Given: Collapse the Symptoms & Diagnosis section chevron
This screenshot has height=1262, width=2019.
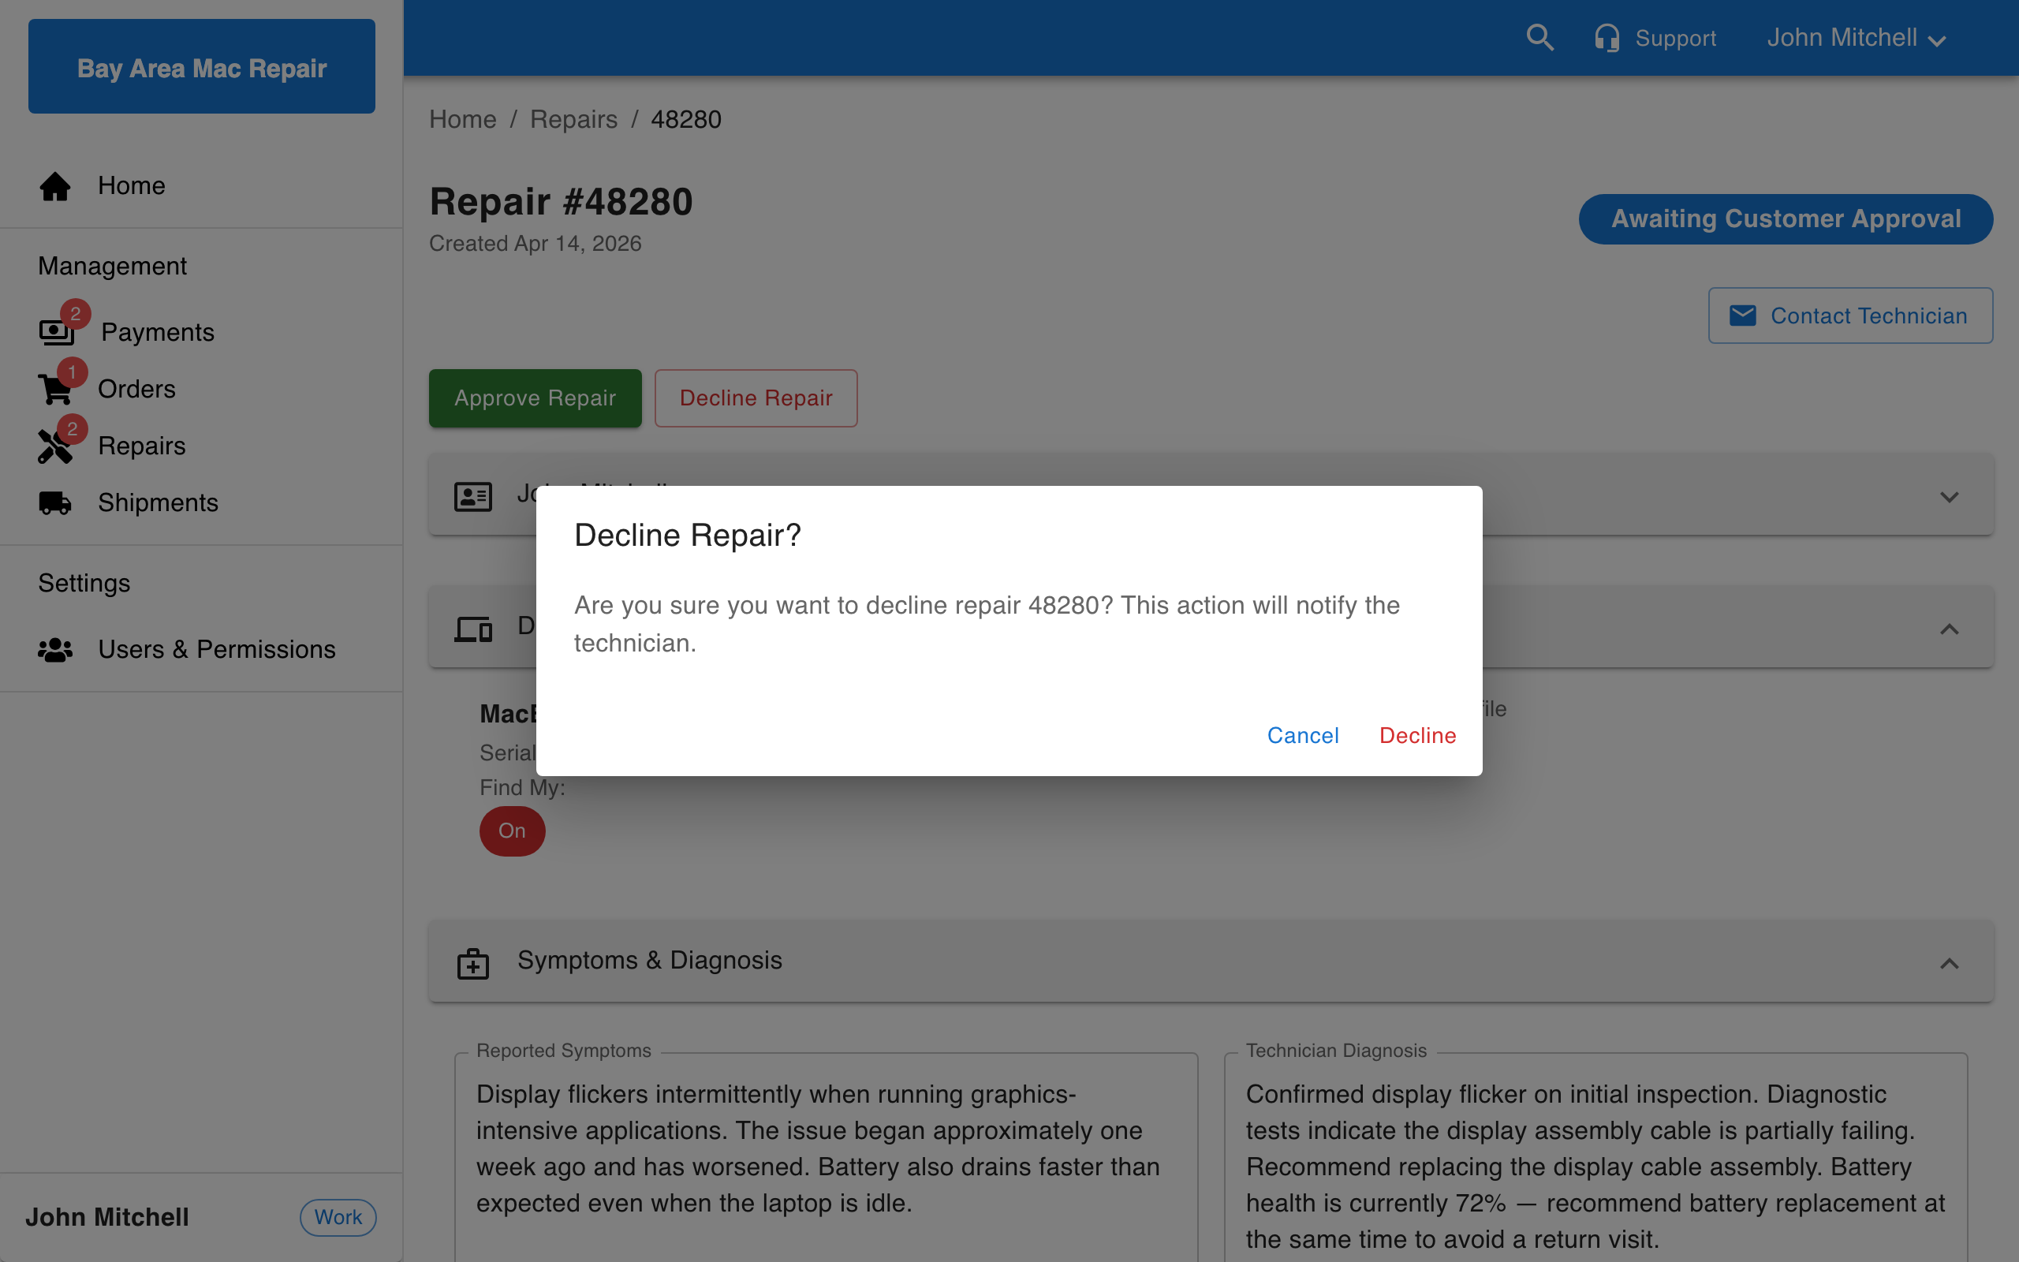Looking at the screenshot, I should click(x=1949, y=963).
